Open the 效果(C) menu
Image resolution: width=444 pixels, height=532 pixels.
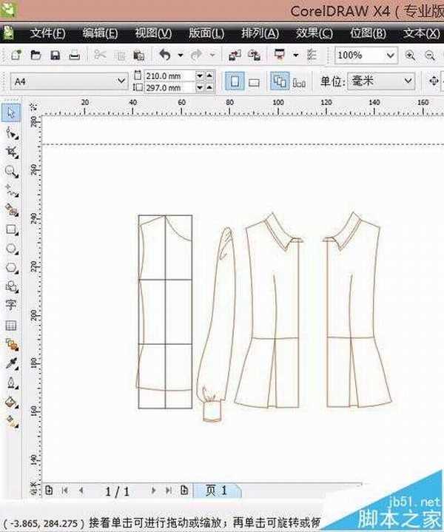click(x=314, y=33)
